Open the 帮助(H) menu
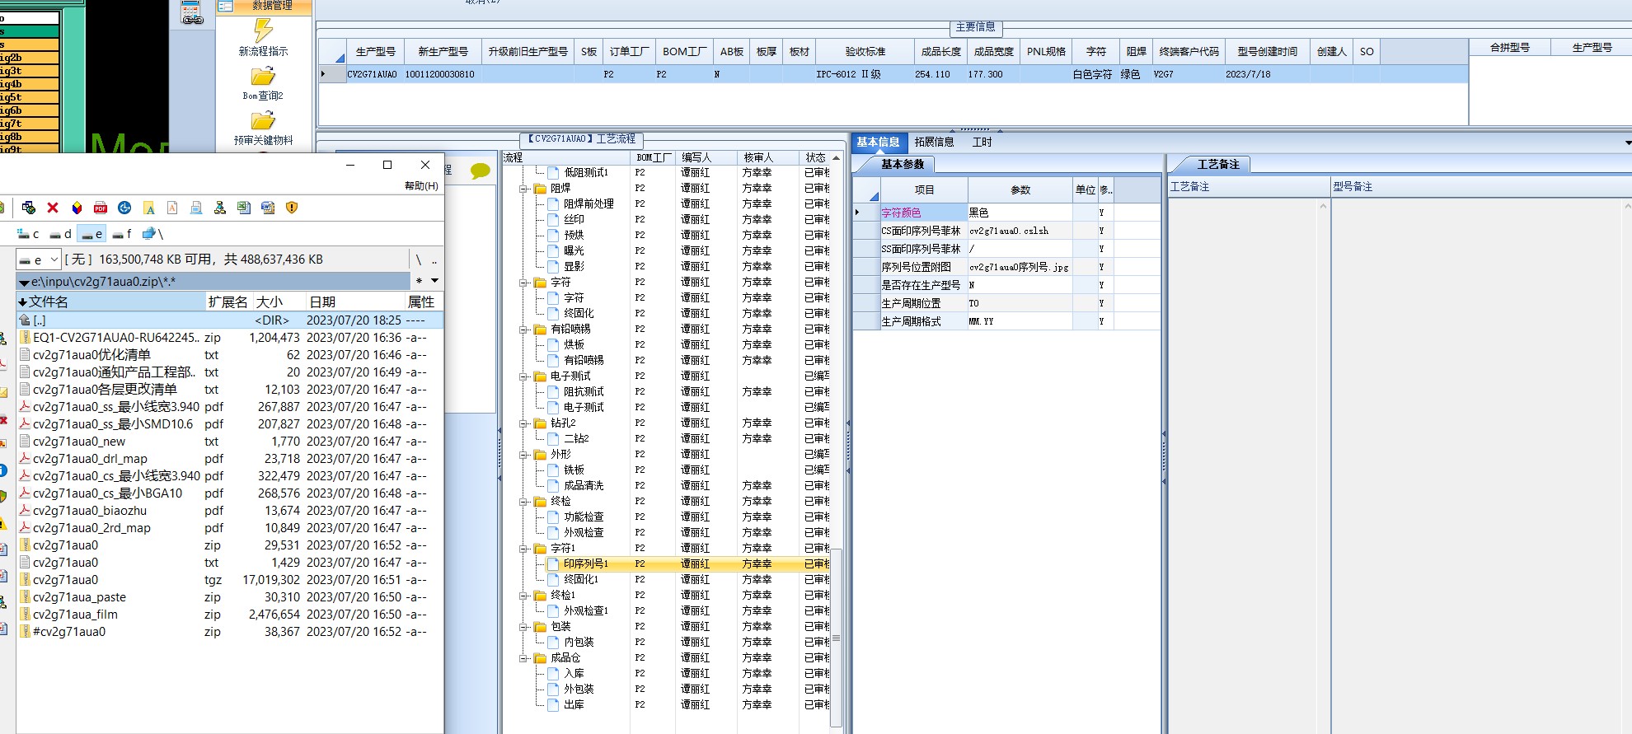The image size is (1632, 734). [x=421, y=186]
